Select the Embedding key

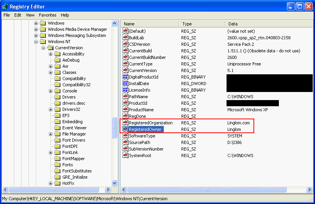(x=72, y=122)
